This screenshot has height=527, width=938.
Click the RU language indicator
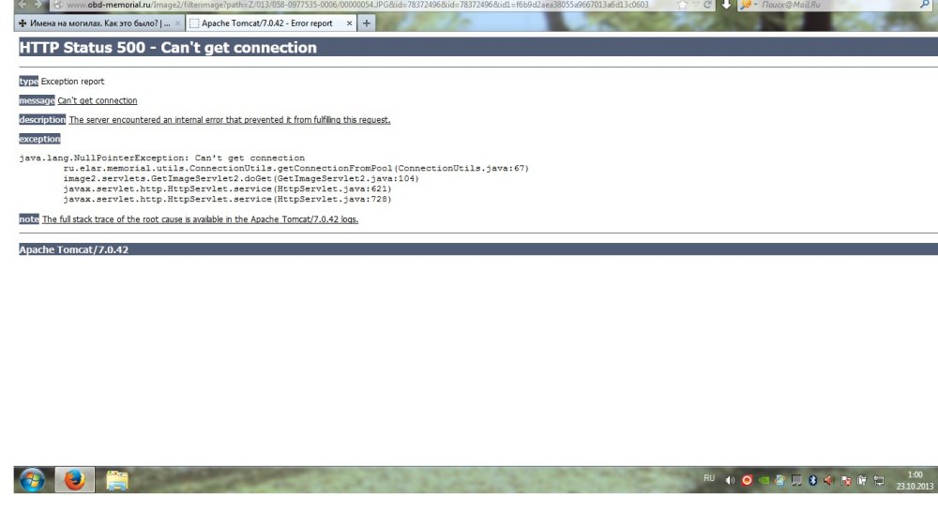tap(709, 478)
